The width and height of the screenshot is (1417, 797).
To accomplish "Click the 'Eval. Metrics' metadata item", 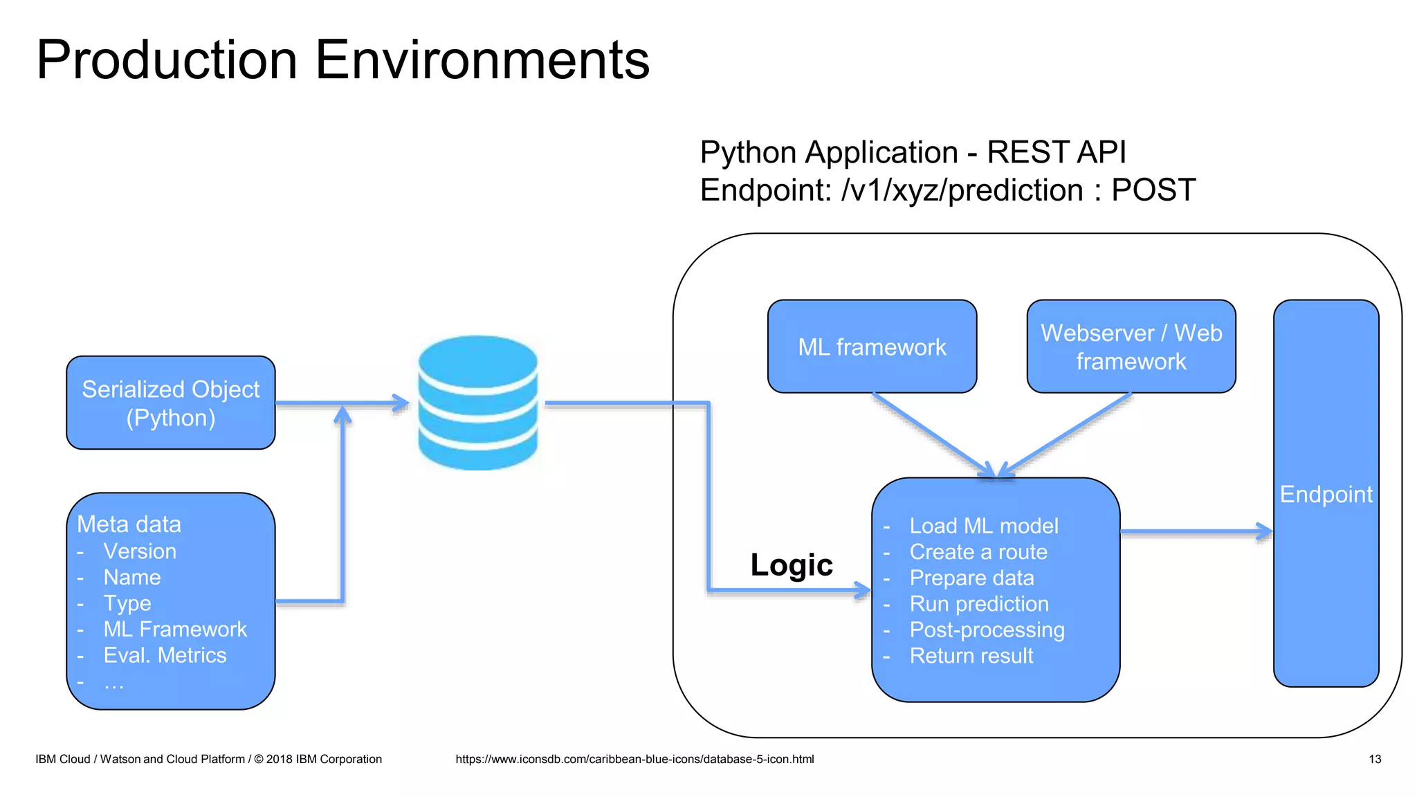I will point(165,655).
